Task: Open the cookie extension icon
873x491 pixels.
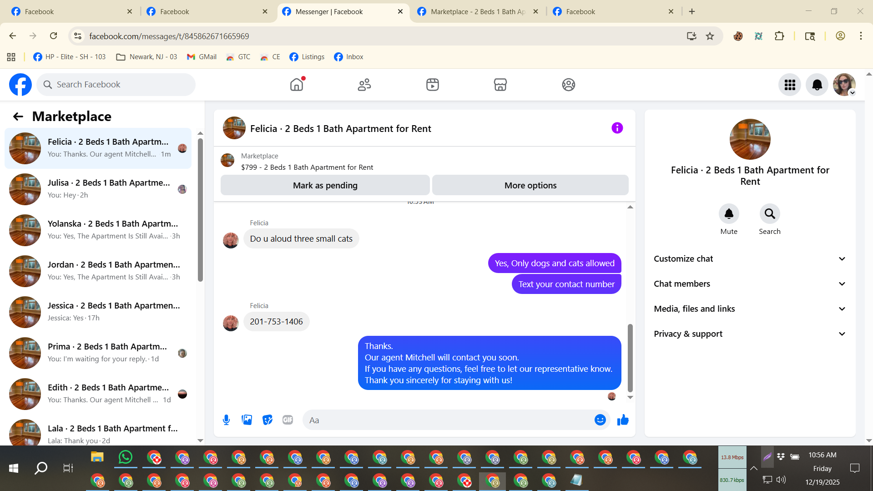Action: [x=738, y=36]
